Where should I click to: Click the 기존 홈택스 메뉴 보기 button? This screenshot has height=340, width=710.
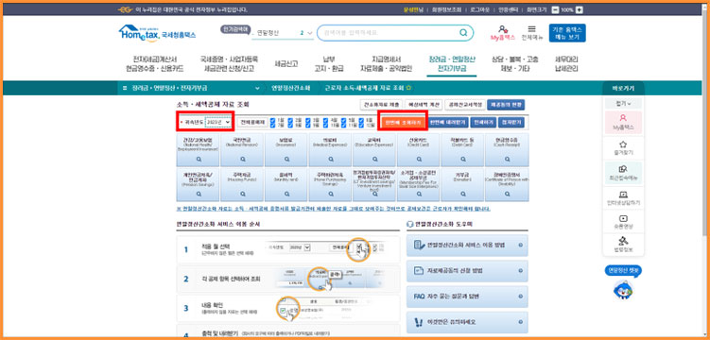(x=567, y=33)
